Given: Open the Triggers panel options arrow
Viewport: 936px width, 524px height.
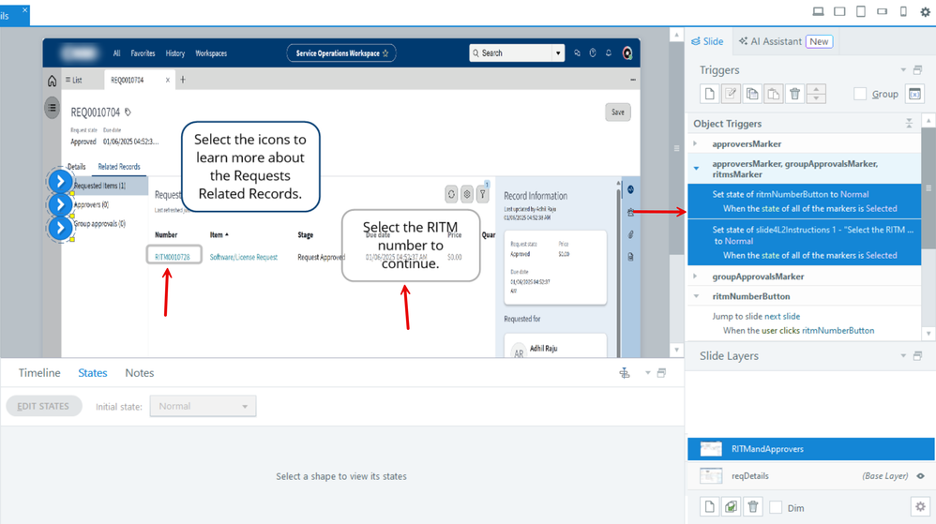Looking at the screenshot, I should click(903, 69).
